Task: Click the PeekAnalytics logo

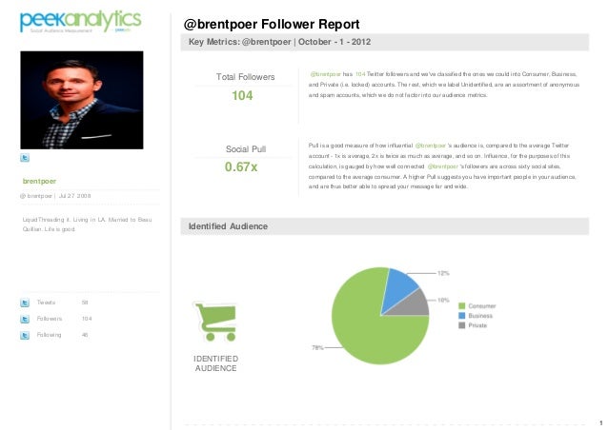Action: [81, 22]
